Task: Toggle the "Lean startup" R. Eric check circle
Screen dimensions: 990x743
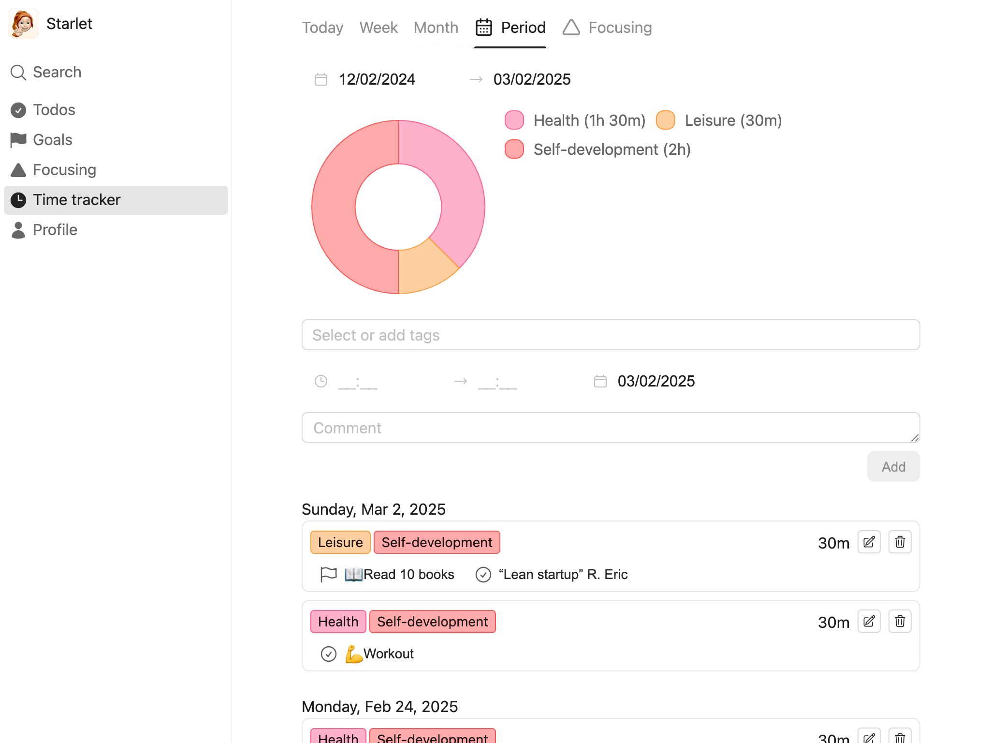Action: 483,575
